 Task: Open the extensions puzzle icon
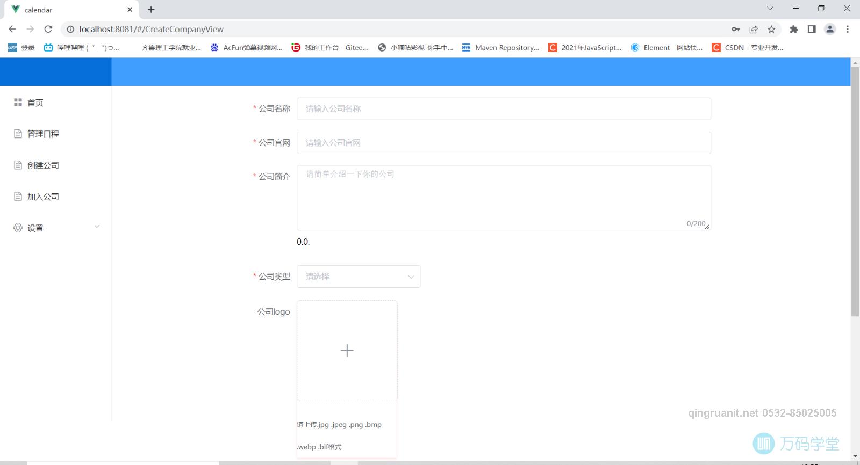793,29
